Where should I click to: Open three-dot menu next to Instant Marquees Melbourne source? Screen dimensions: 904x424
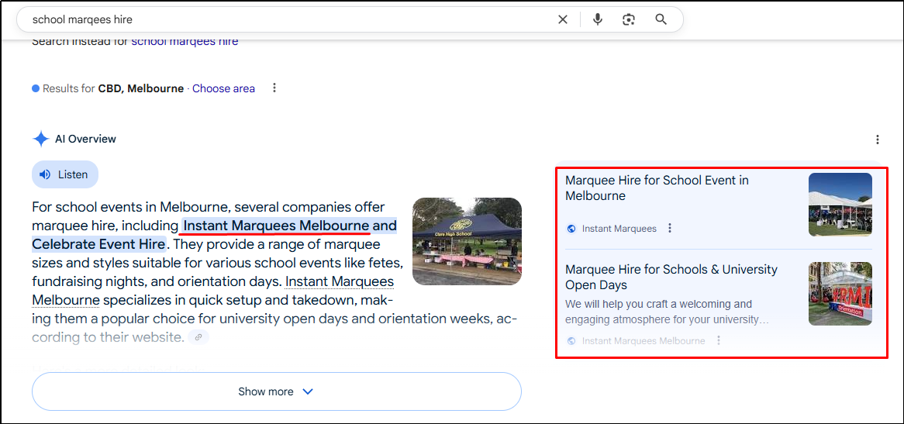(719, 340)
